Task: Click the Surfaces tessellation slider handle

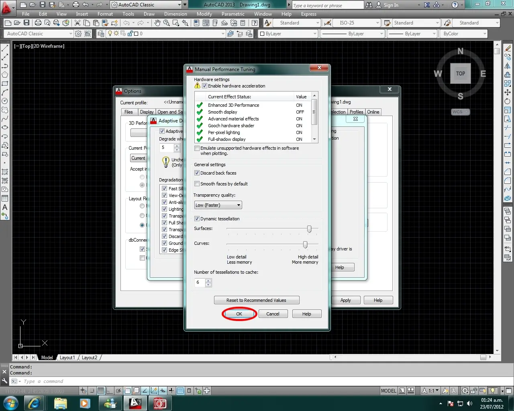Action: tap(309, 229)
